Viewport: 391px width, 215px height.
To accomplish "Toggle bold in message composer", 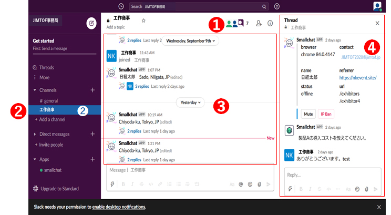I will click(123, 185).
